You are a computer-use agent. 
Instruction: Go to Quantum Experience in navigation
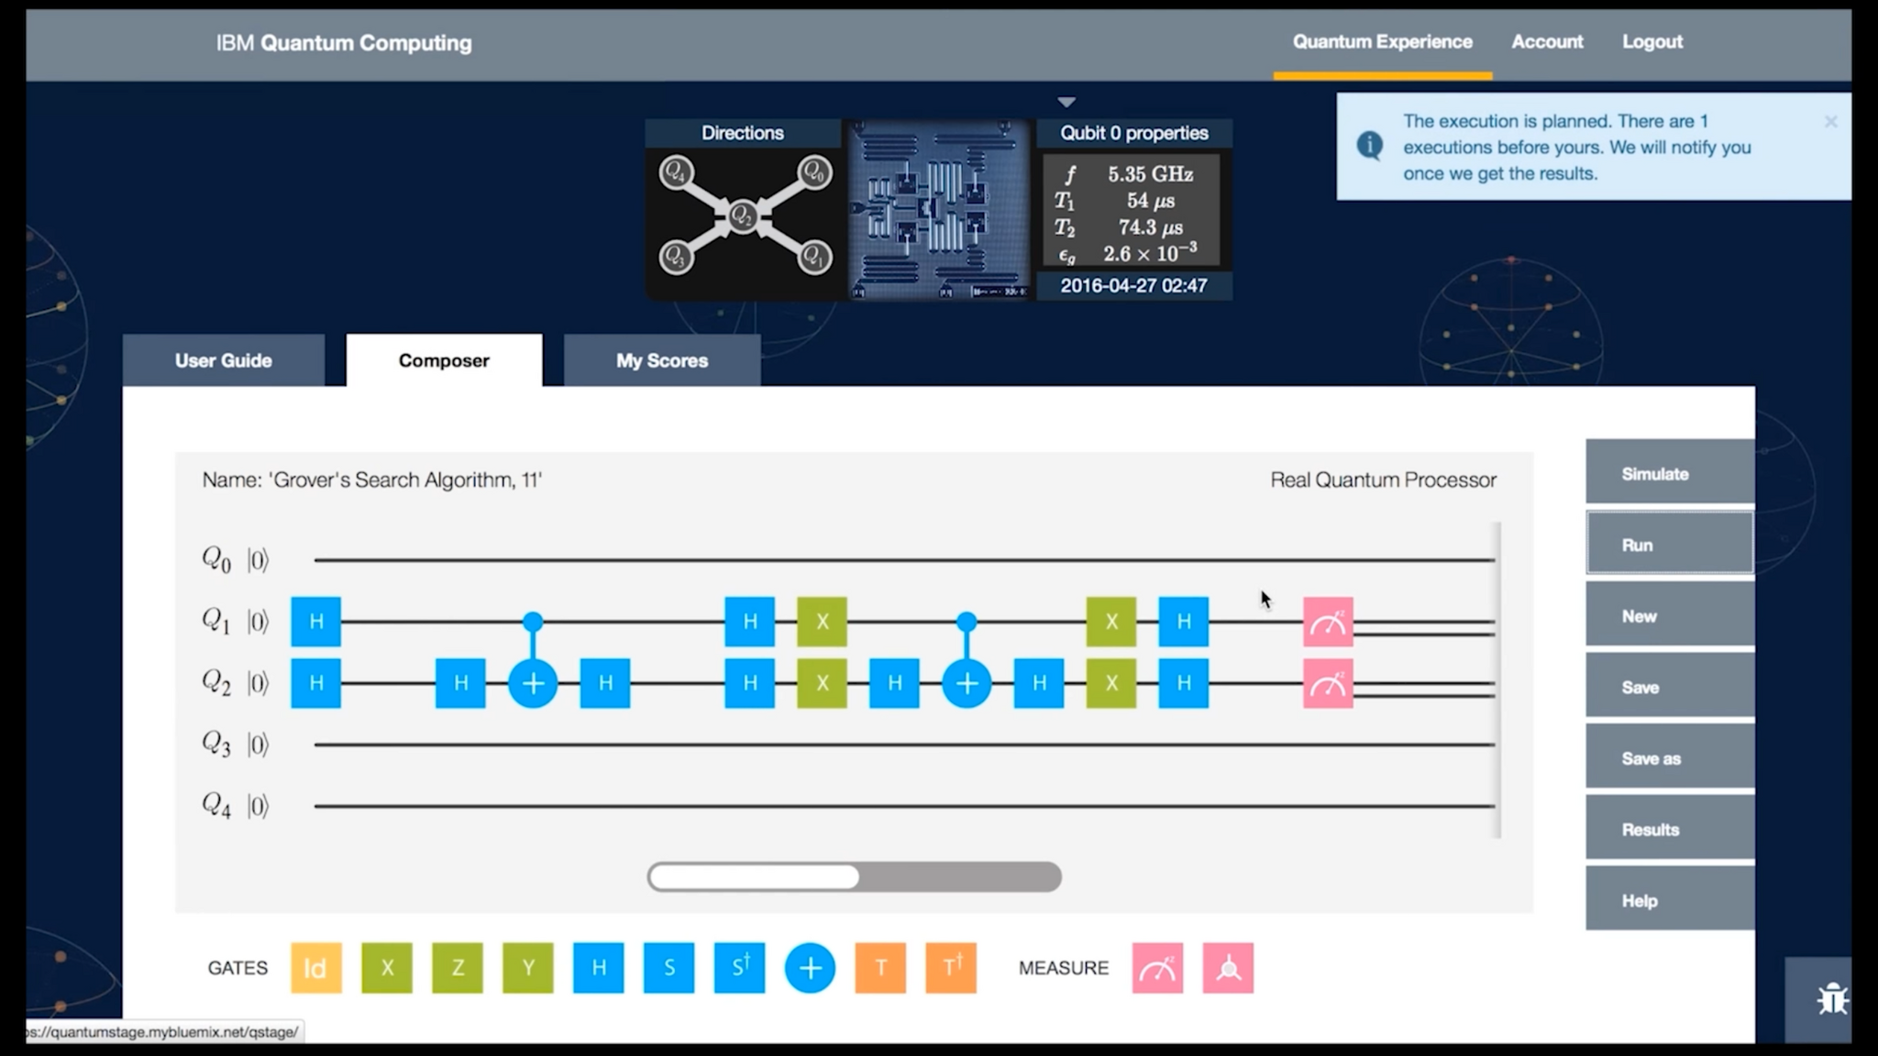[1383, 41]
